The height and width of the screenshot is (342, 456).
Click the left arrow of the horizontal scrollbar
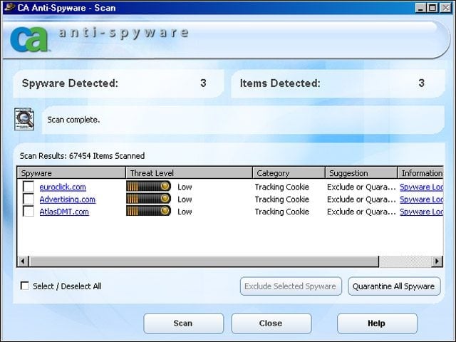[24, 261]
